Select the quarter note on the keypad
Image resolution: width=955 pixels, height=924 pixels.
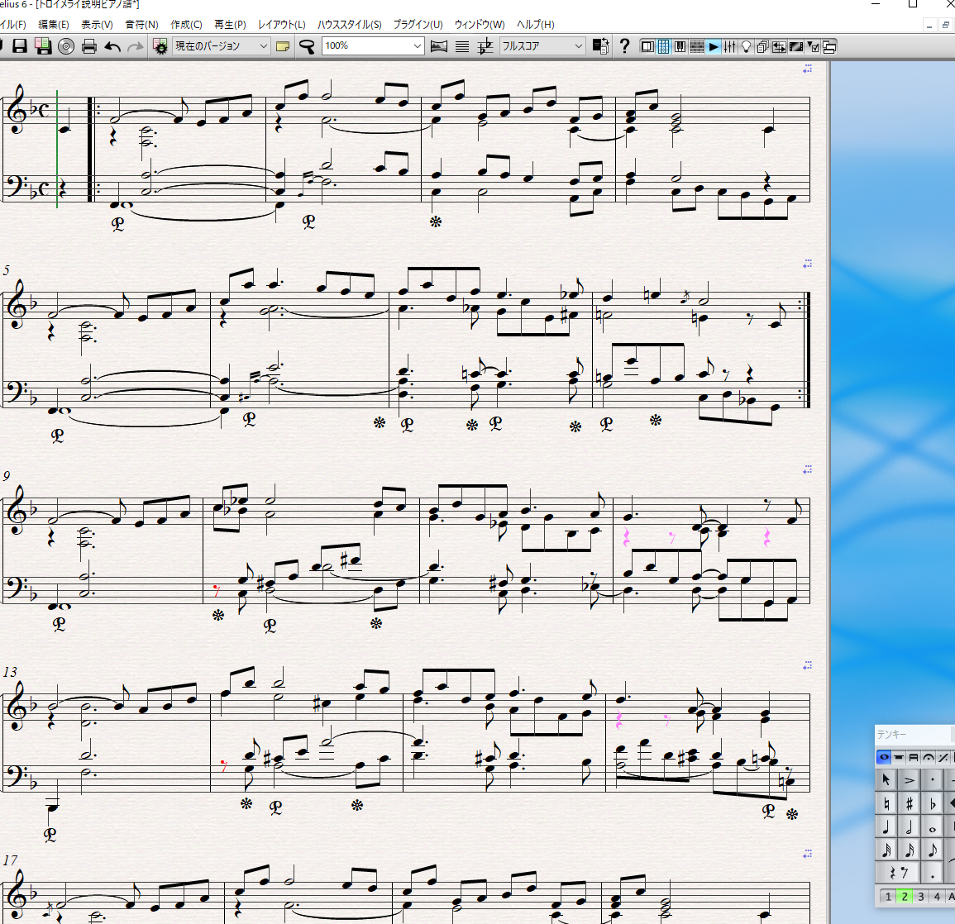tap(886, 826)
